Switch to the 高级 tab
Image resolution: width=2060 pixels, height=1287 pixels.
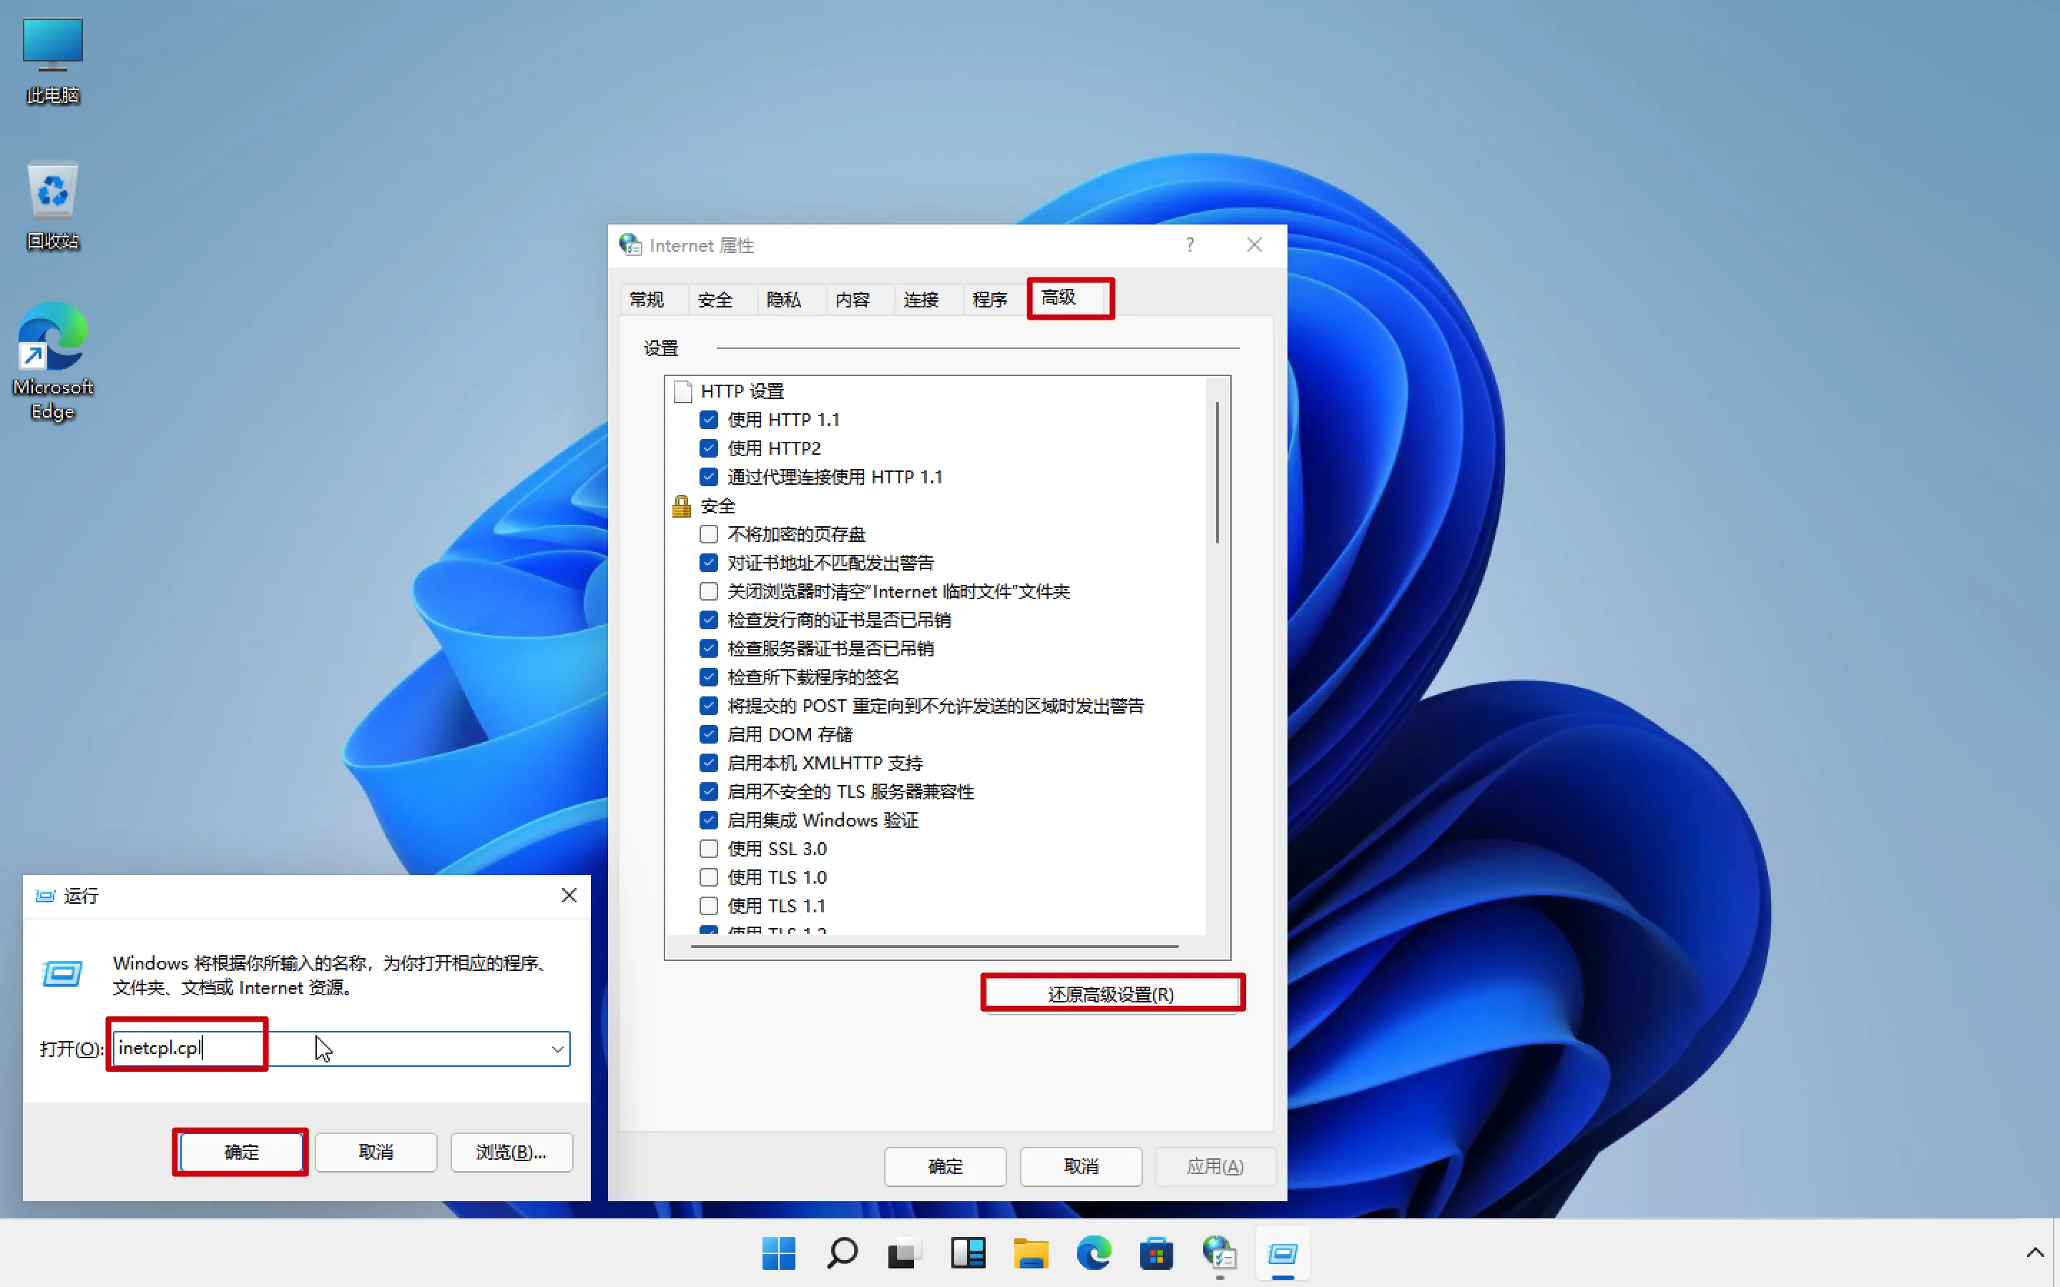[1058, 297]
